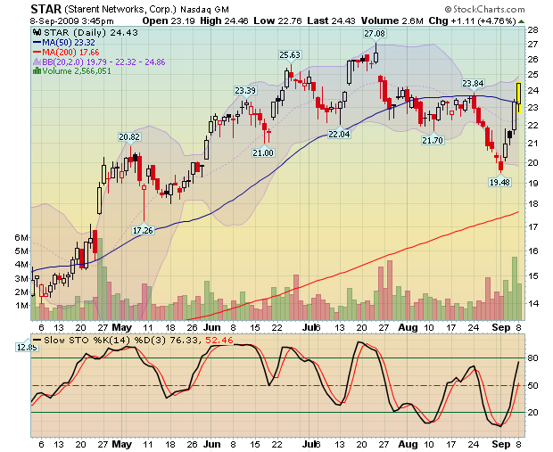The height and width of the screenshot is (452, 553).
Task: Click the 17.26 price low label
Action: click(x=143, y=231)
